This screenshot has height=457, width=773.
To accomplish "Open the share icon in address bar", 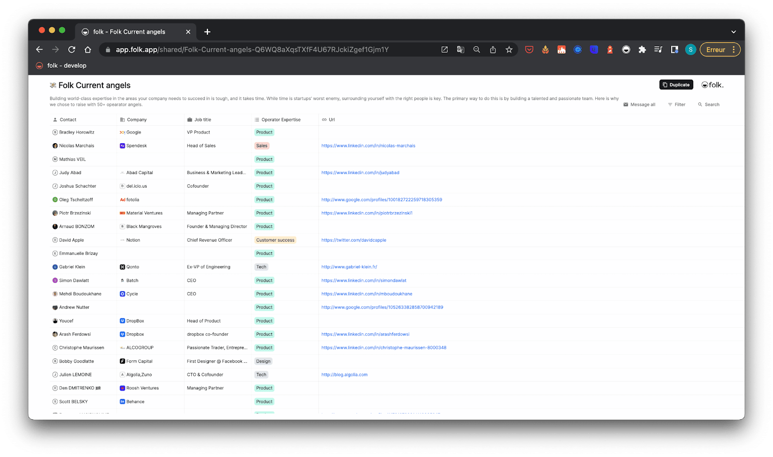I will [x=493, y=49].
